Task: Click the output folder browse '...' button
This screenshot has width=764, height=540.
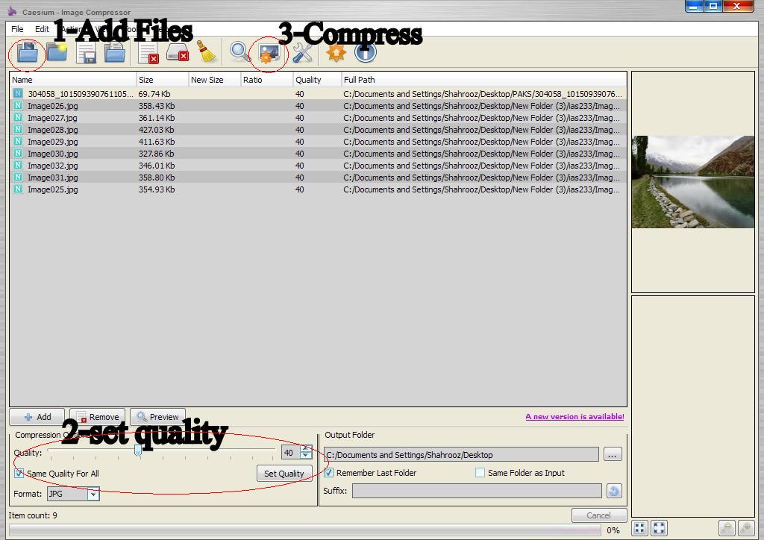Action: (x=613, y=455)
